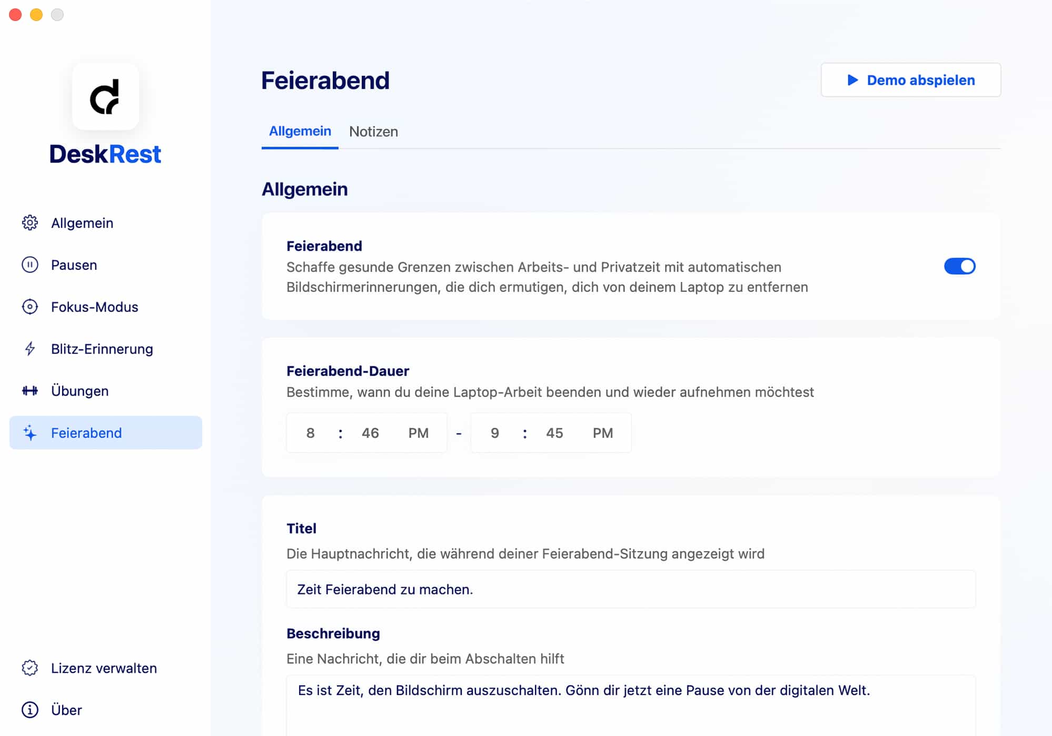The height and width of the screenshot is (736, 1052).
Task: Change end time PM period selector
Action: pyautogui.click(x=603, y=433)
